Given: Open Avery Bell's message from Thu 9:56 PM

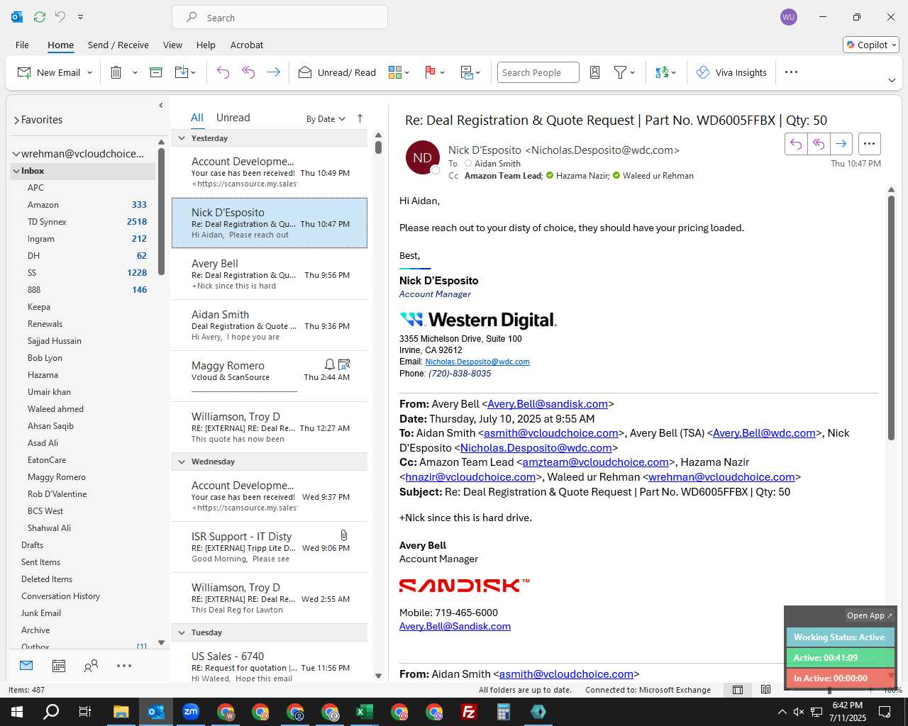Looking at the screenshot, I should (x=270, y=274).
